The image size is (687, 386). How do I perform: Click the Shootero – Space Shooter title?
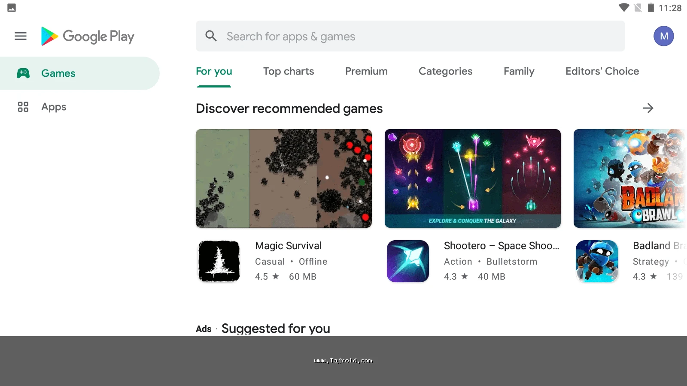coord(501,246)
